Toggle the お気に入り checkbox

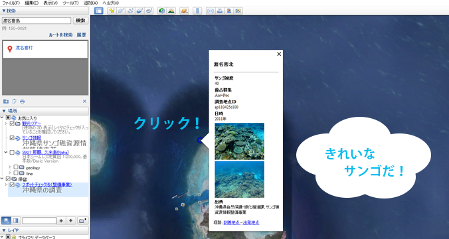[9, 118]
